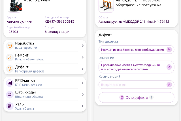Click the Группа label
181x121 pixels.
pyautogui.click(x=11, y=17)
